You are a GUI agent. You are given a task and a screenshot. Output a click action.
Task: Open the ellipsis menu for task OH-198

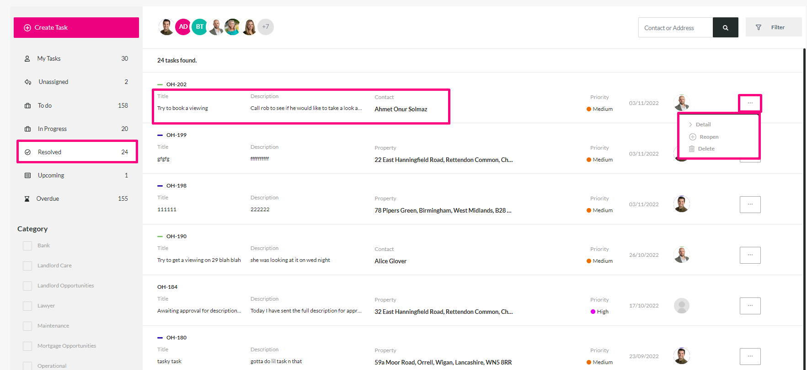(x=750, y=204)
